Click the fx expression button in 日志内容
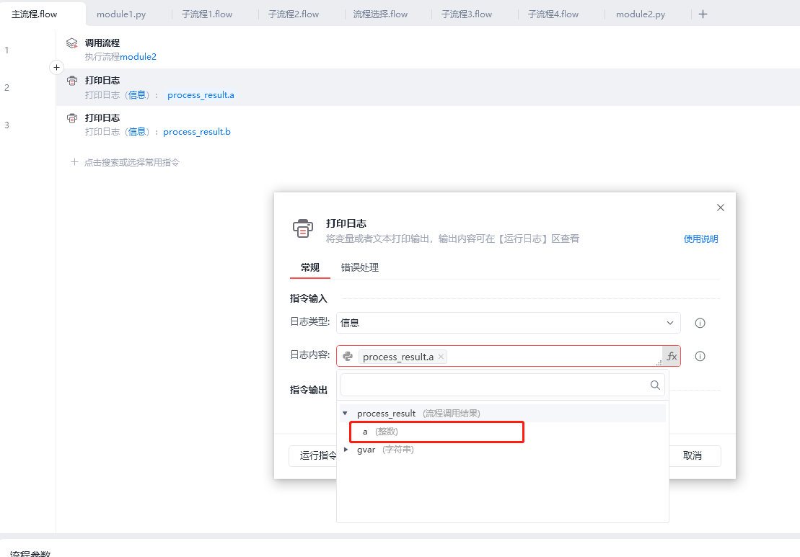 coord(672,356)
